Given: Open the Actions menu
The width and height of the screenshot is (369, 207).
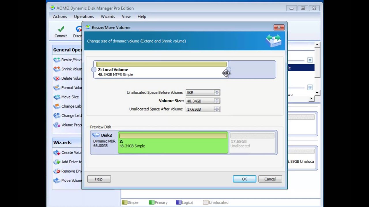Looking at the screenshot, I should tap(60, 16).
